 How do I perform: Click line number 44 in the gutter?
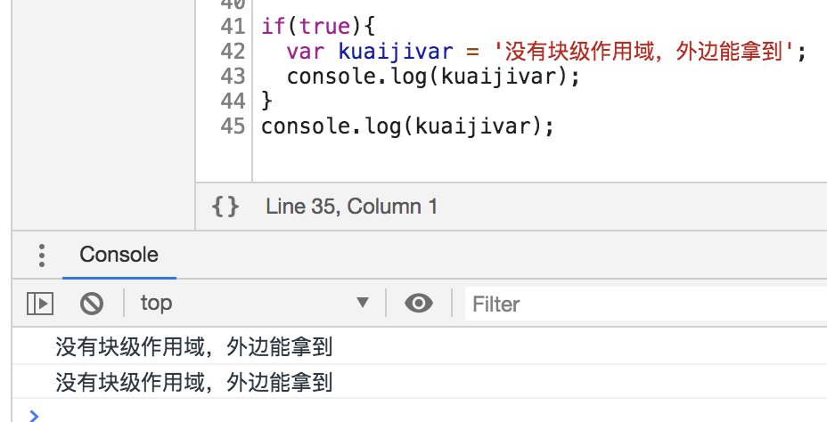coord(232,101)
